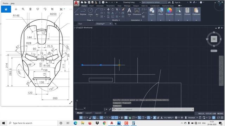225x126 pixels.
Task: Switch to the Parametric ribbon tab
Action: pos(110,6)
